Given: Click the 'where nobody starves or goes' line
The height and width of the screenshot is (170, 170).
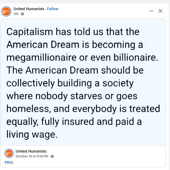Looking at the screenshot, I should tap(72, 96).
